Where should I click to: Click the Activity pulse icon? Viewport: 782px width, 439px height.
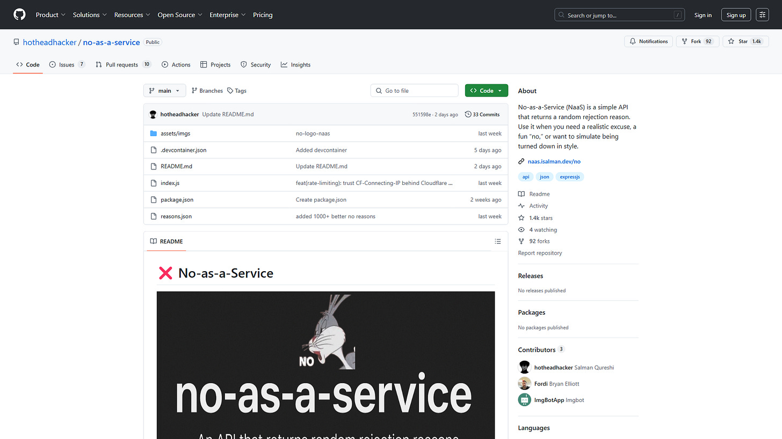pyautogui.click(x=521, y=206)
